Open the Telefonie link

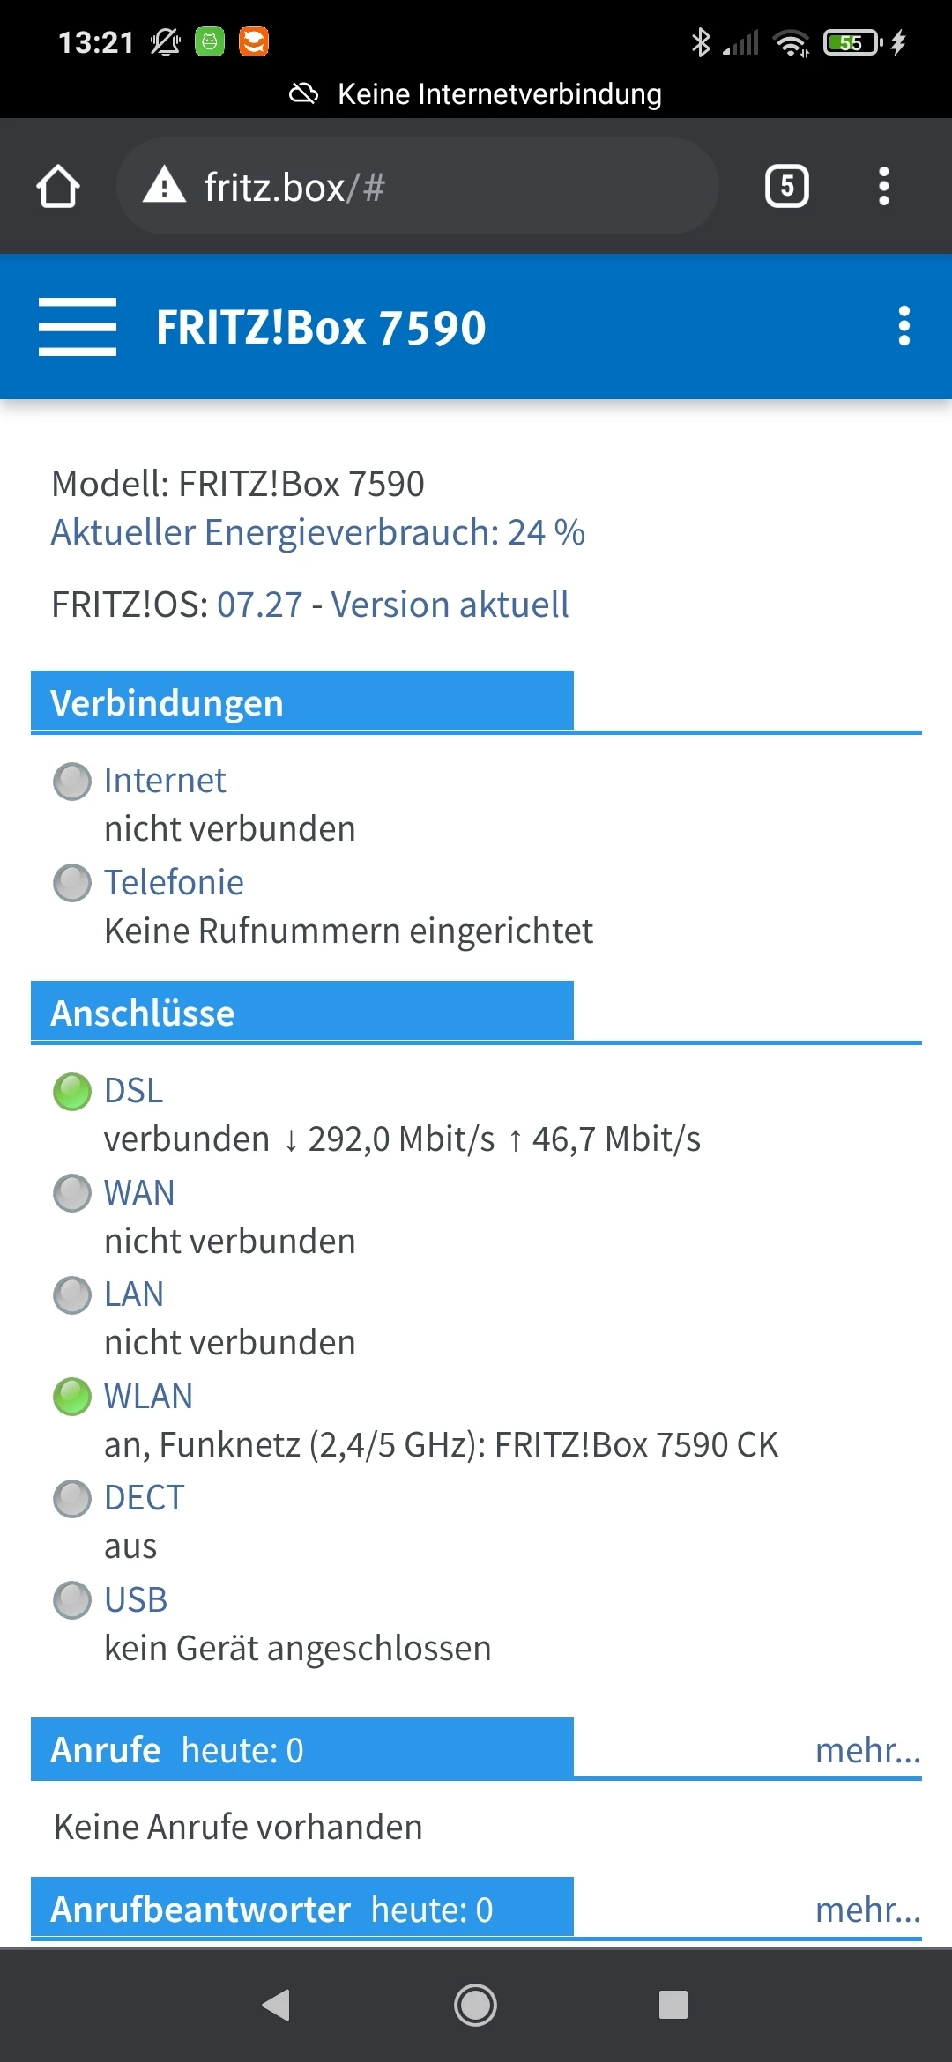click(x=174, y=883)
